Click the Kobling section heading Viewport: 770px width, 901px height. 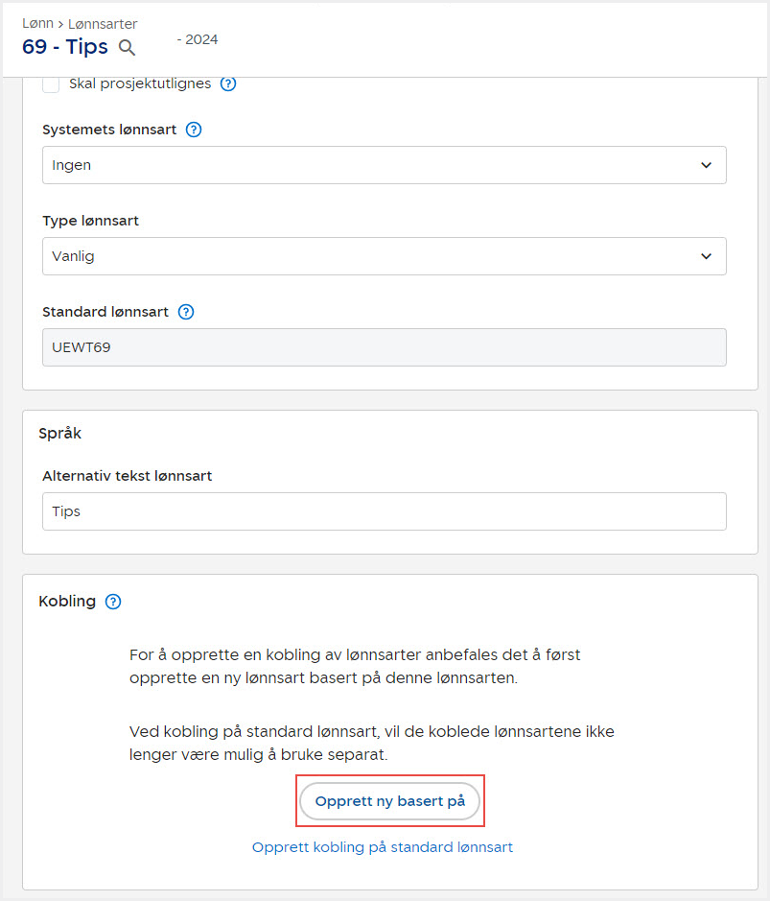pos(67,602)
